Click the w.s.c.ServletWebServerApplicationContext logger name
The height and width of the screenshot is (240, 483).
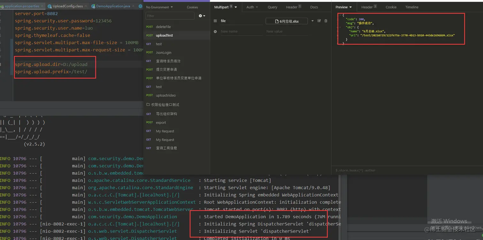(x=142, y=202)
